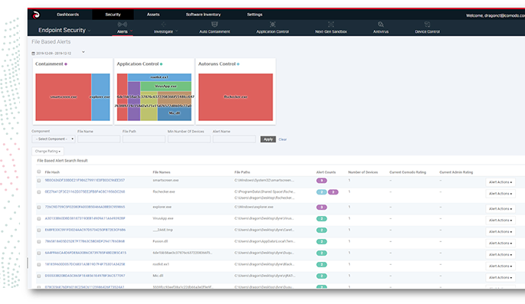The height and width of the screenshot is (304, 525).
Task: Open the Select Component dropdown
Action: (54, 139)
